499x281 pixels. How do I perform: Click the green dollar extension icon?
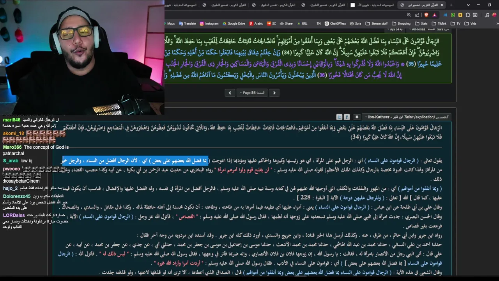453,15
